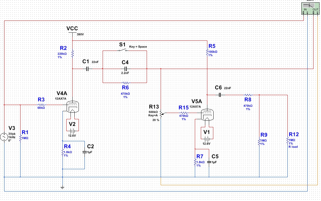Click the R15 470kΩ resistor symbol
The width and height of the screenshot is (321, 201).
click(184, 113)
